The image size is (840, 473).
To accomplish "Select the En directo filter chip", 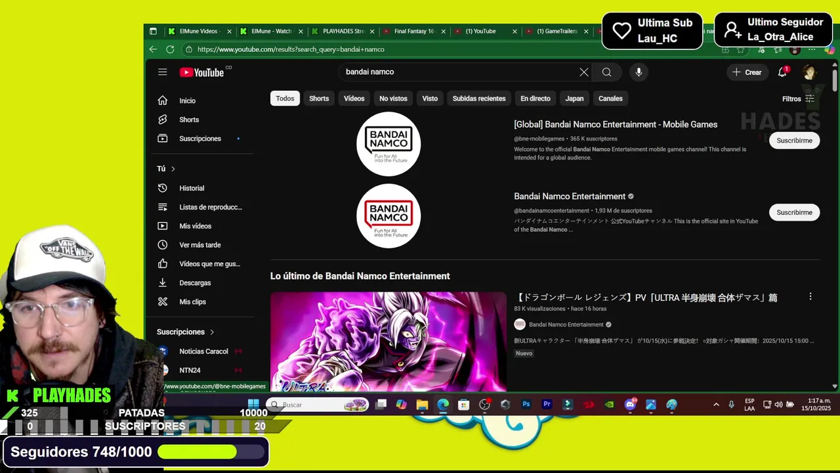I will tap(535, 99).
